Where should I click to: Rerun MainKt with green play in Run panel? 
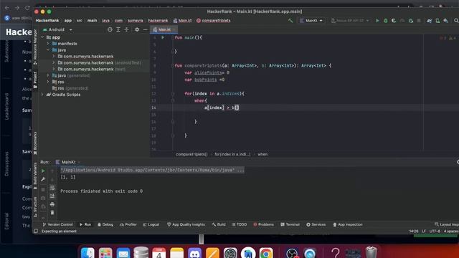43,171
